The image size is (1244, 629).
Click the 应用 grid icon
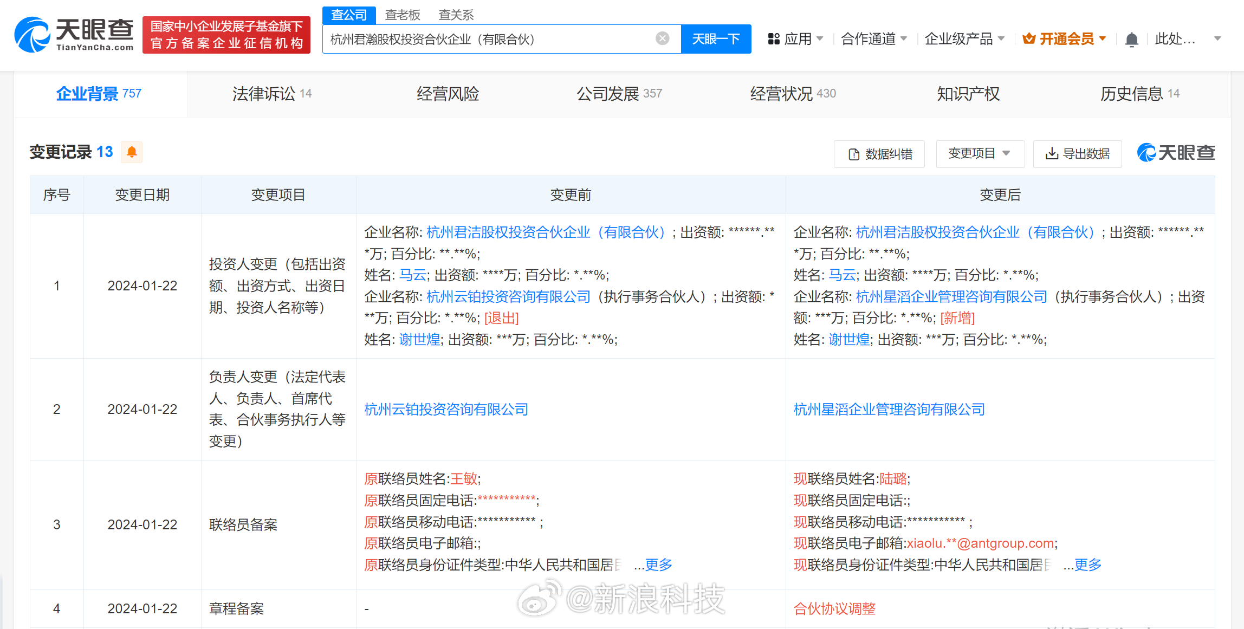click(x=774, y=39)
